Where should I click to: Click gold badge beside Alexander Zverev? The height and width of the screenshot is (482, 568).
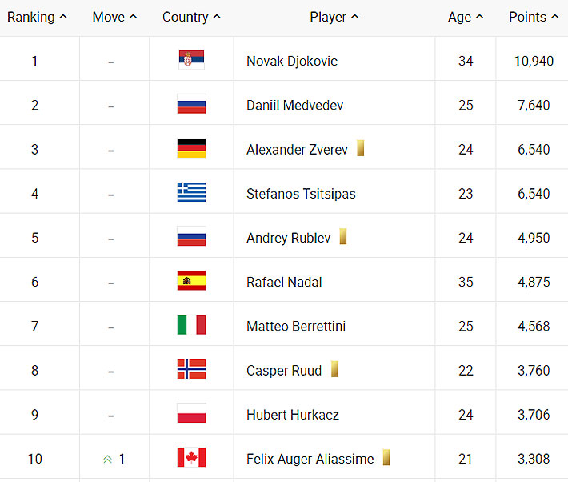pyautogui.click(x=361, y=148)
